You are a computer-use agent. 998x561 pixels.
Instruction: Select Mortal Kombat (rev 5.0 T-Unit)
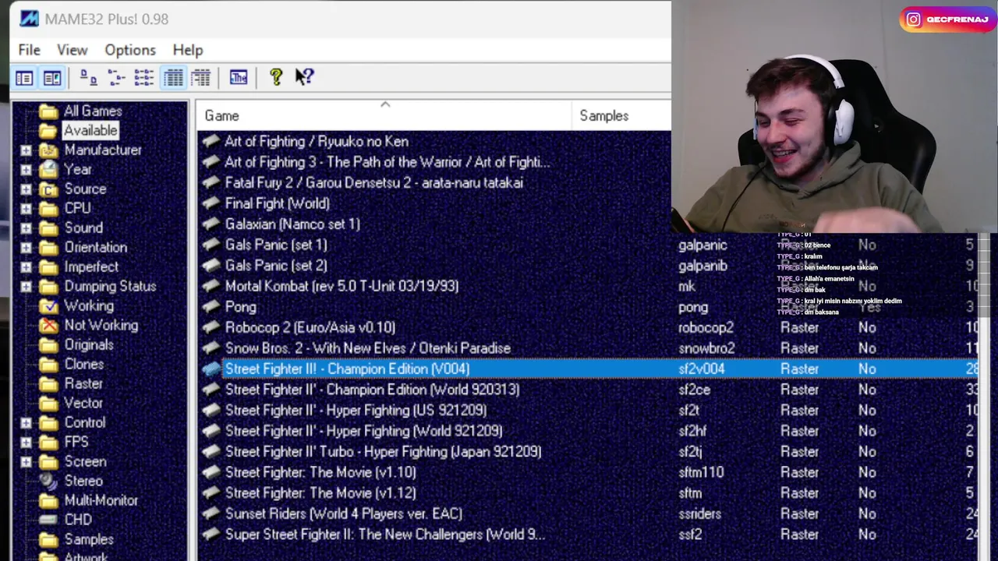click(x=342, y=286)
